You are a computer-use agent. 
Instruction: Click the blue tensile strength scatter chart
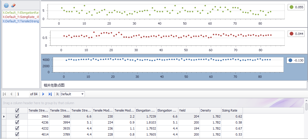tap(168, 65)
